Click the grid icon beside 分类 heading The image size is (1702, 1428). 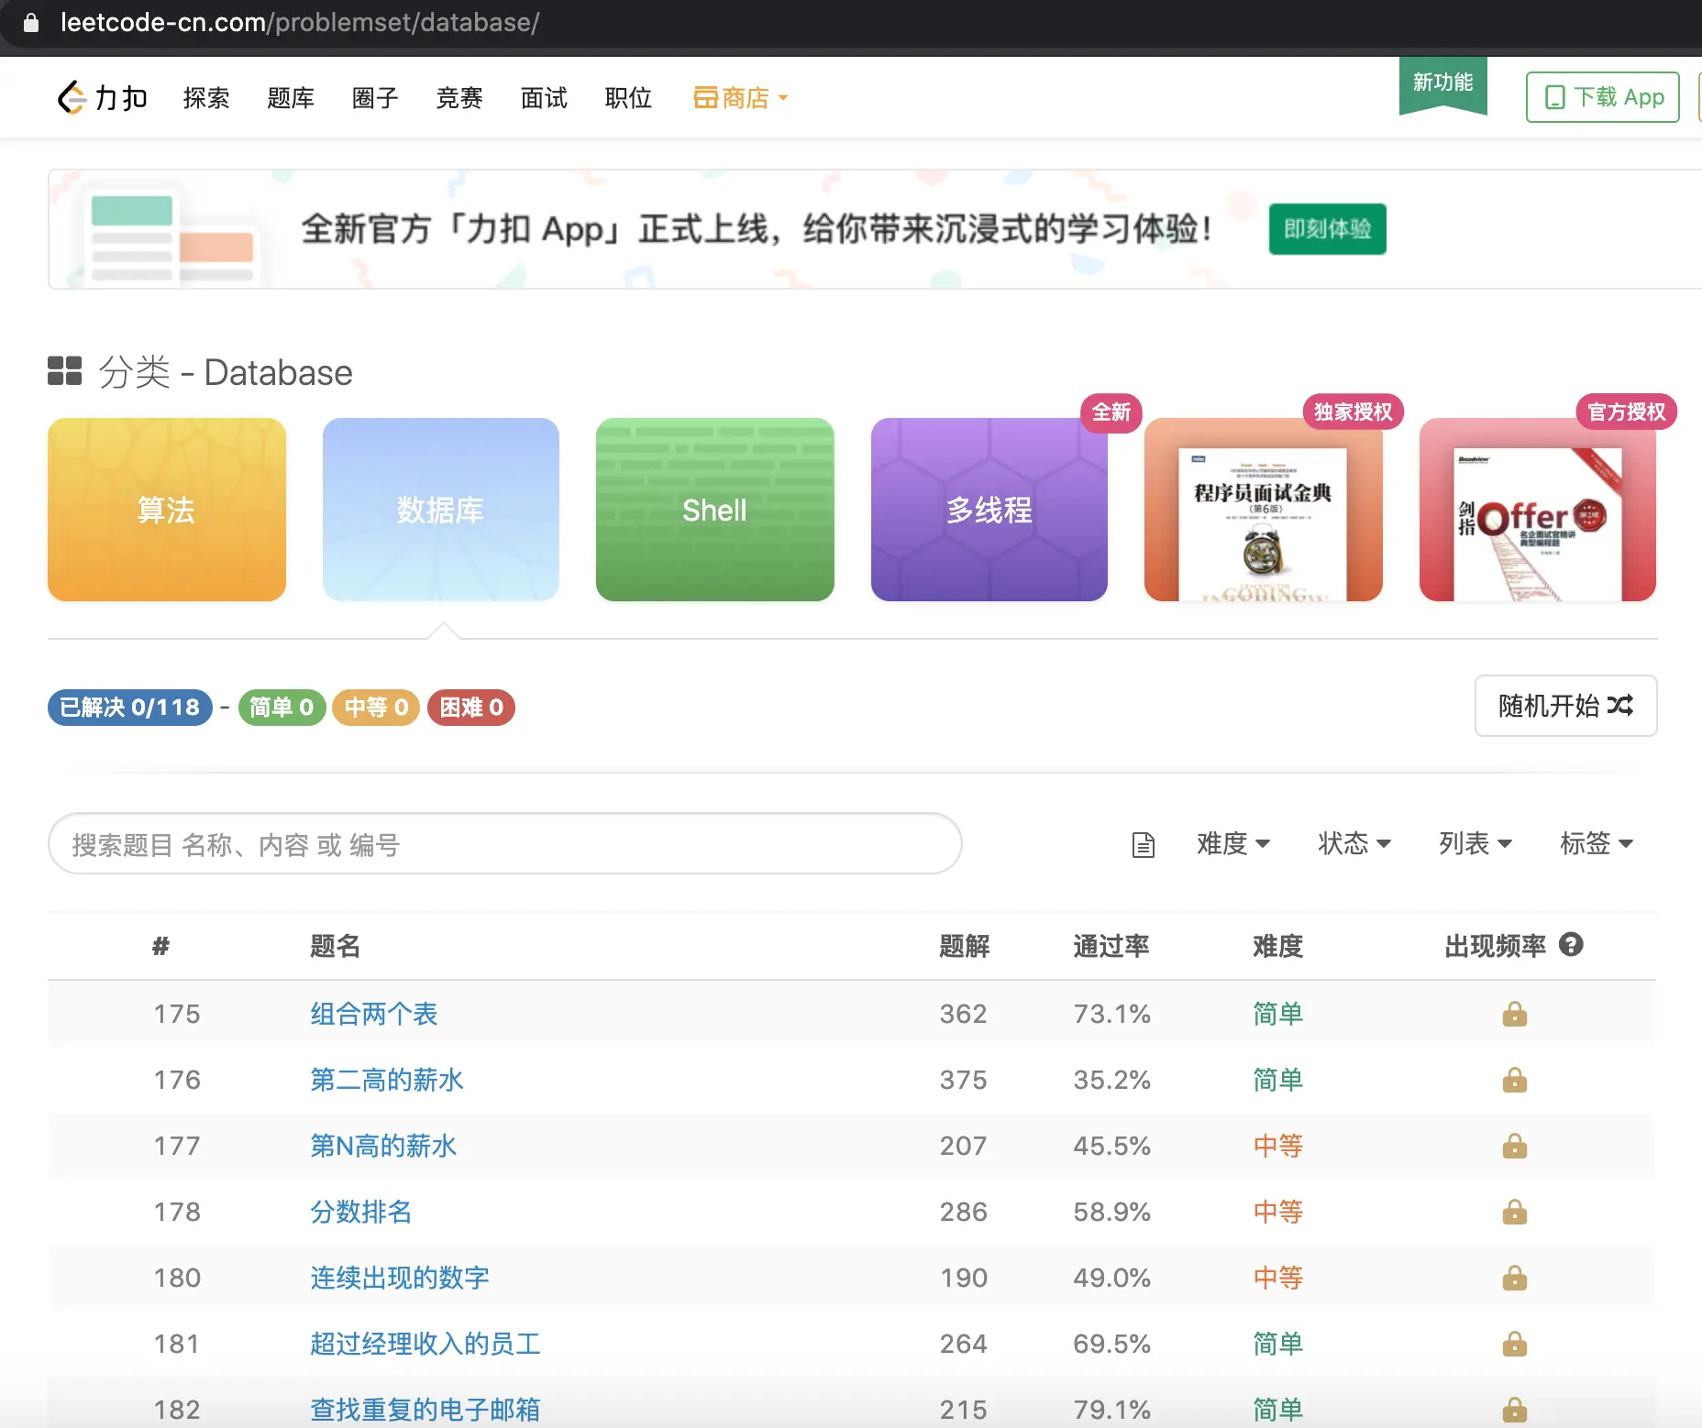(65, 371)
